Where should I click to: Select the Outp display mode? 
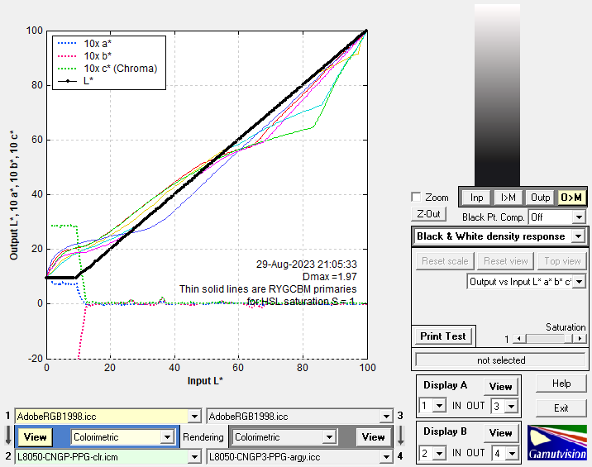[540, 198]
